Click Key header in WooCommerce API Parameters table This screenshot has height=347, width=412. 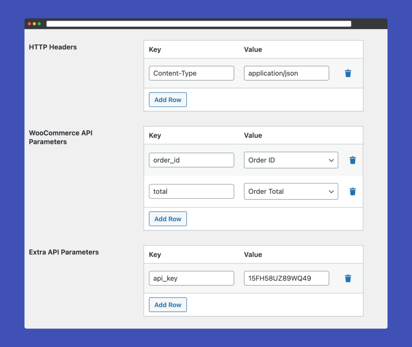pyautogui.click(x=155, y=136)
